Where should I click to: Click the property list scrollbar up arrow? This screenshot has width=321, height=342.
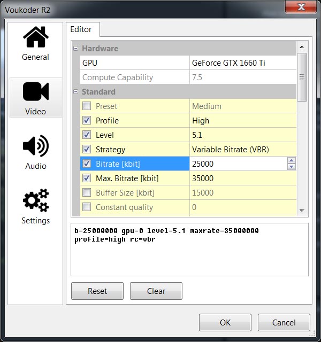pyautogui.click(x=302, y=46)
